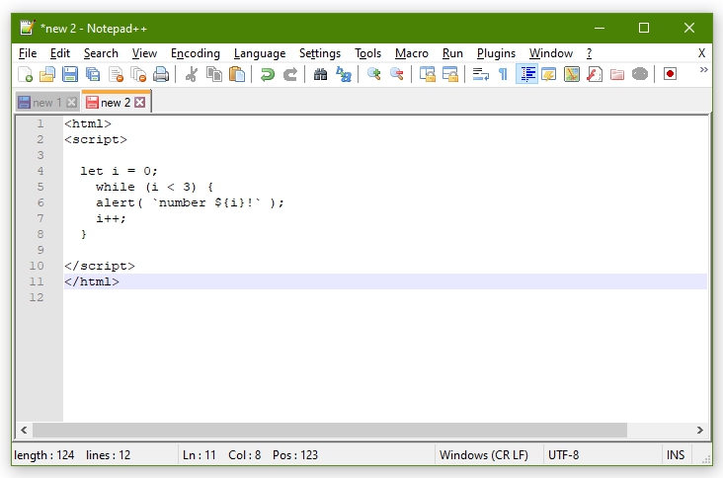The height and width of the screenshot is (478, 723).
Task: Open the Plugins menu
Action: [496, 53]
